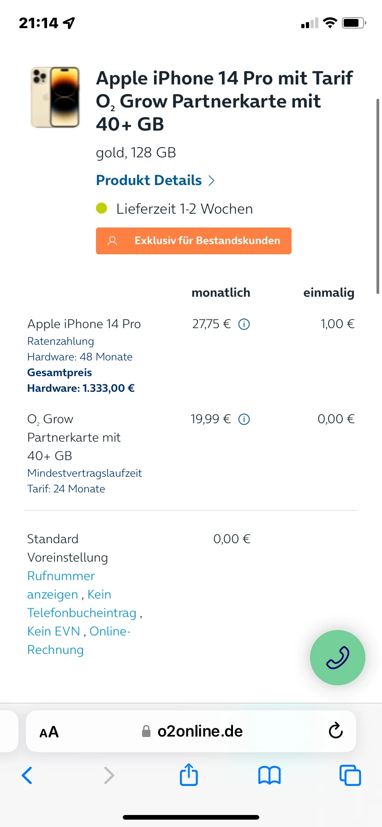Image resolution: width=382 pixels, height=827 pixels.
Task: Open info icon next to 19,99 € price
Action: coord(244,419)
